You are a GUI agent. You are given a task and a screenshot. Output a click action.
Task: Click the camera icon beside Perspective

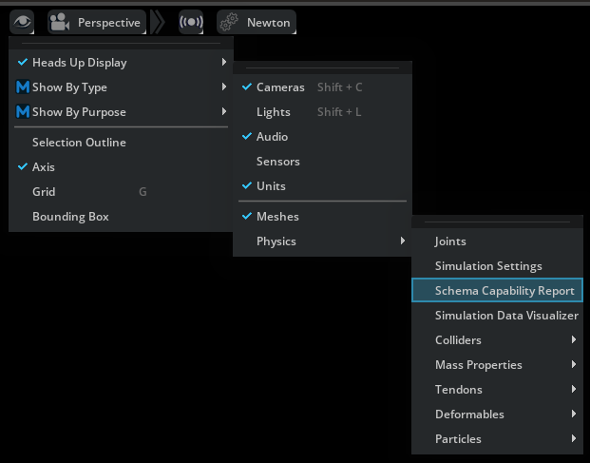point(60,22)
